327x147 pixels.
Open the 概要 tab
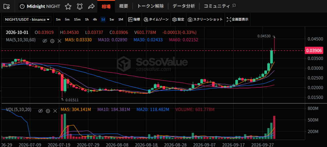click(x=124, y=6)
